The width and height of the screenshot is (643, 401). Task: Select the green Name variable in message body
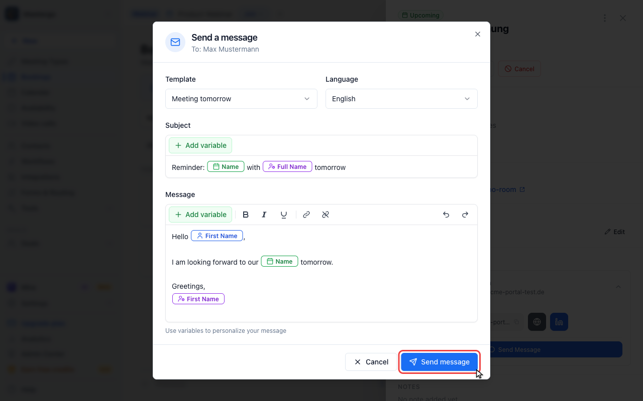coord(279,262)
